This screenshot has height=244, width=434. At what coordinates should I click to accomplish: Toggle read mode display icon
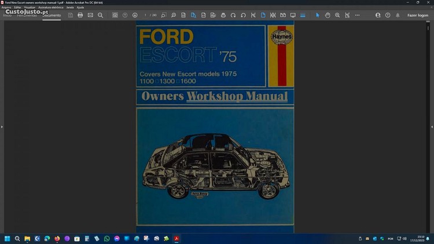pyautogui.click(x=293, y=15)
